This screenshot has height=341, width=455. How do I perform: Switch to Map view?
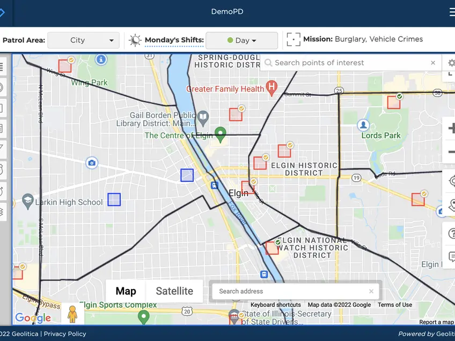(x=126, y=291)
